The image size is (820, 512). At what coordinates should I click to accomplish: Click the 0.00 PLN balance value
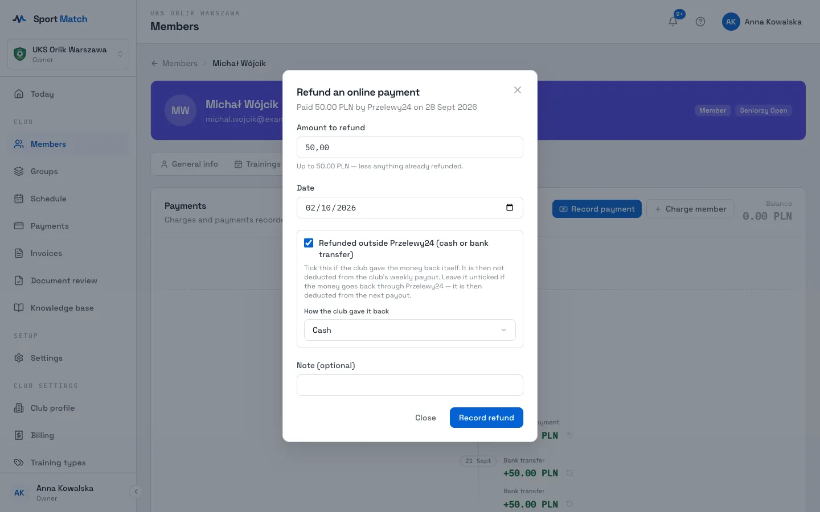[767, 216]
